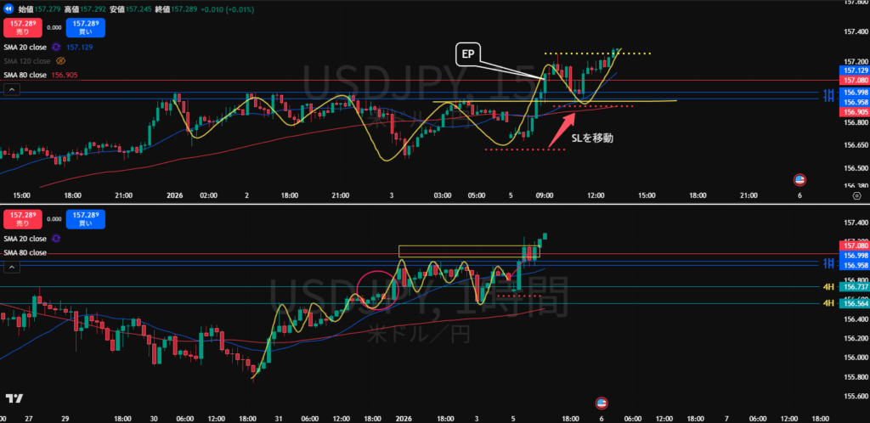
Task: Collapse the lower chart indicator legend chevron
Action: (10, 267)
